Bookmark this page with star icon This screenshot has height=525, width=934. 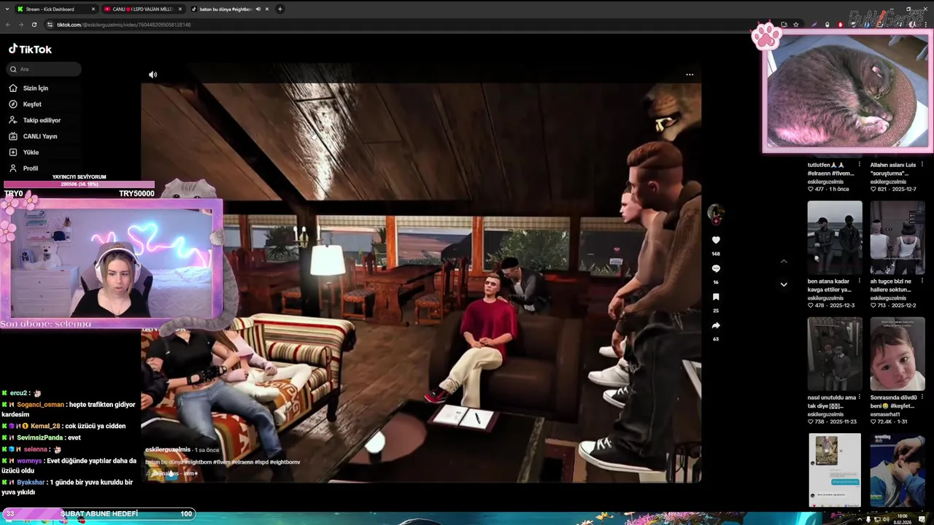click(x=796, y=24)
